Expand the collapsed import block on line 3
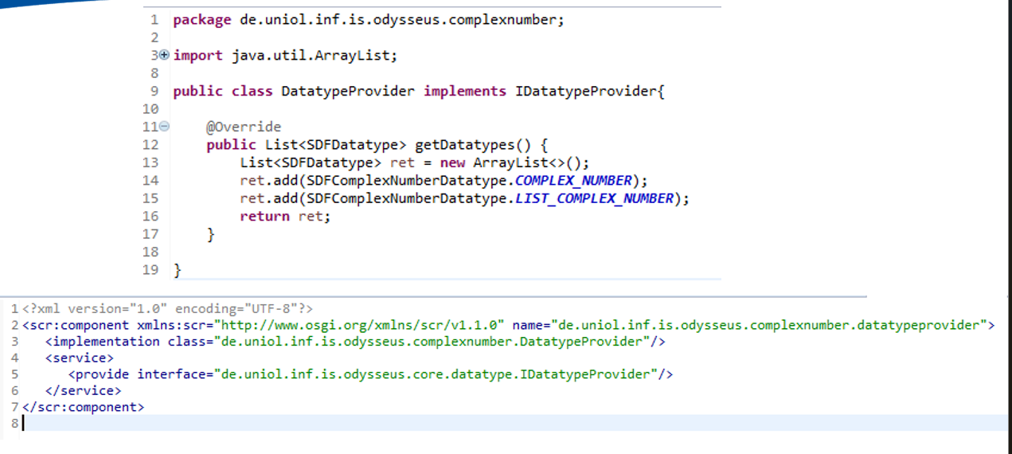Screen dimensions: 1012x454 [x=164, y=55]
